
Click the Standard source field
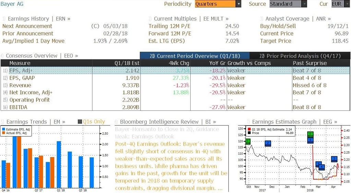coord(286,4)
